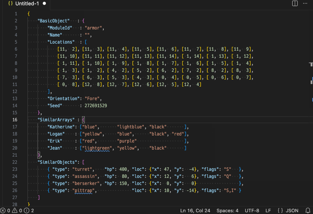This screenshot has width=313, height=214.
Task: Click the "Katherine" key
Action: click(61, 127)
